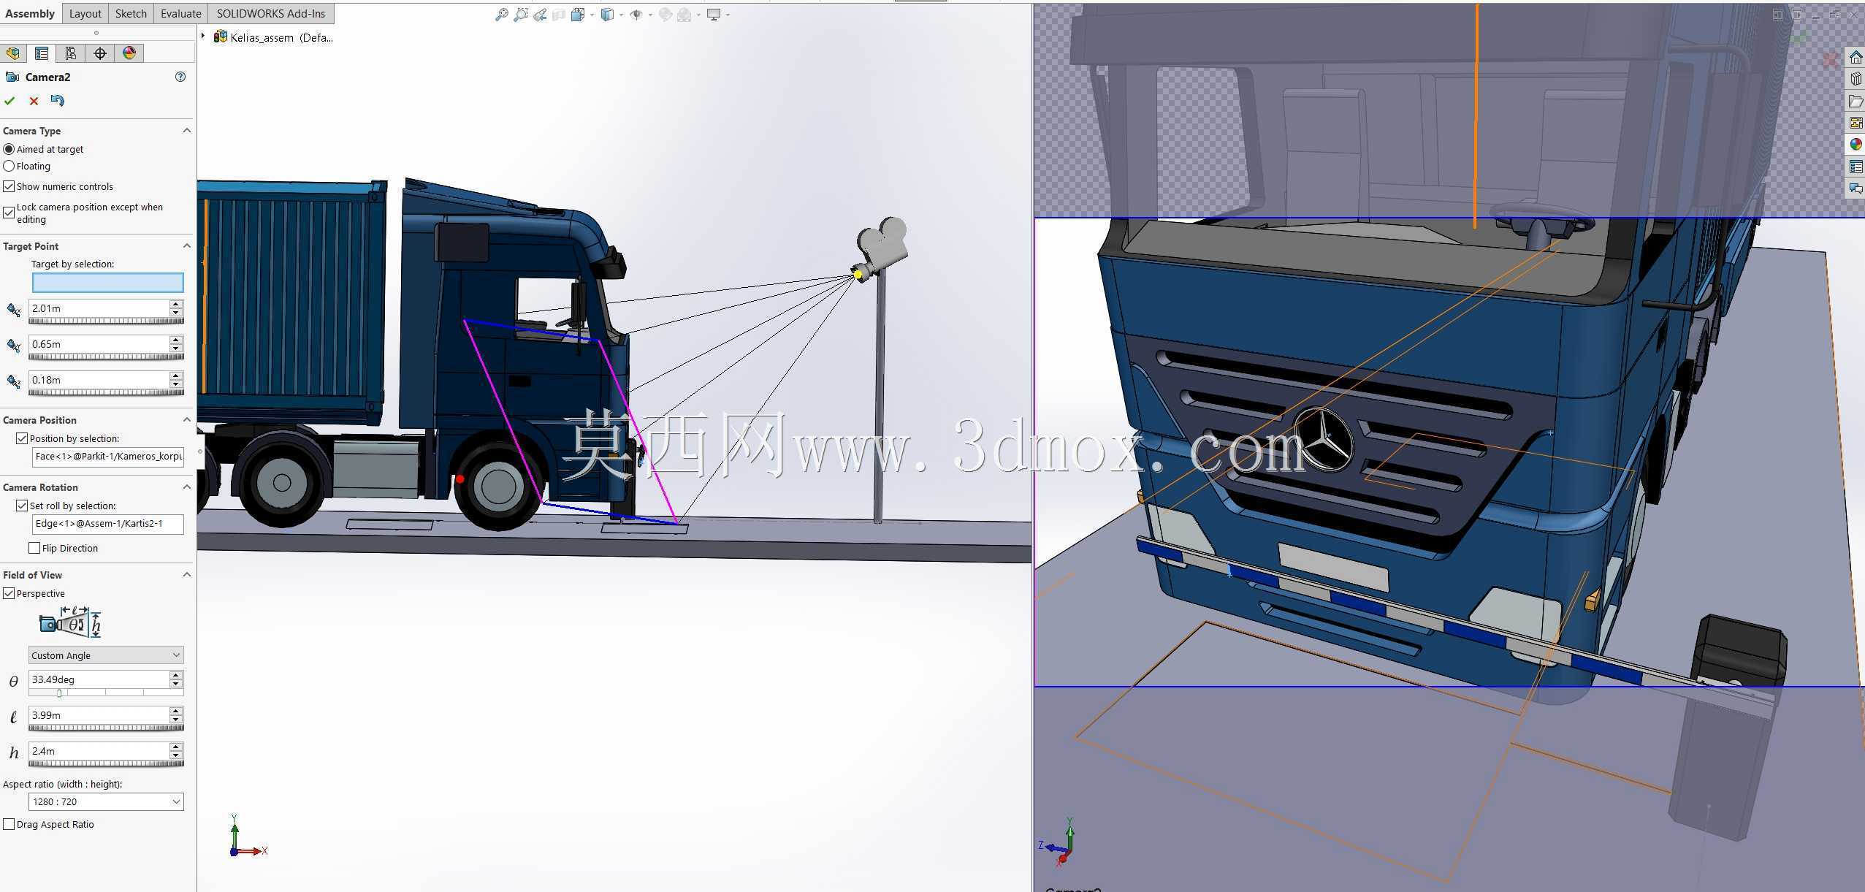The image size is (1865, 892).
Task: Enable Drag Aspect Ratio checkbox
Action: pos(9,824)
